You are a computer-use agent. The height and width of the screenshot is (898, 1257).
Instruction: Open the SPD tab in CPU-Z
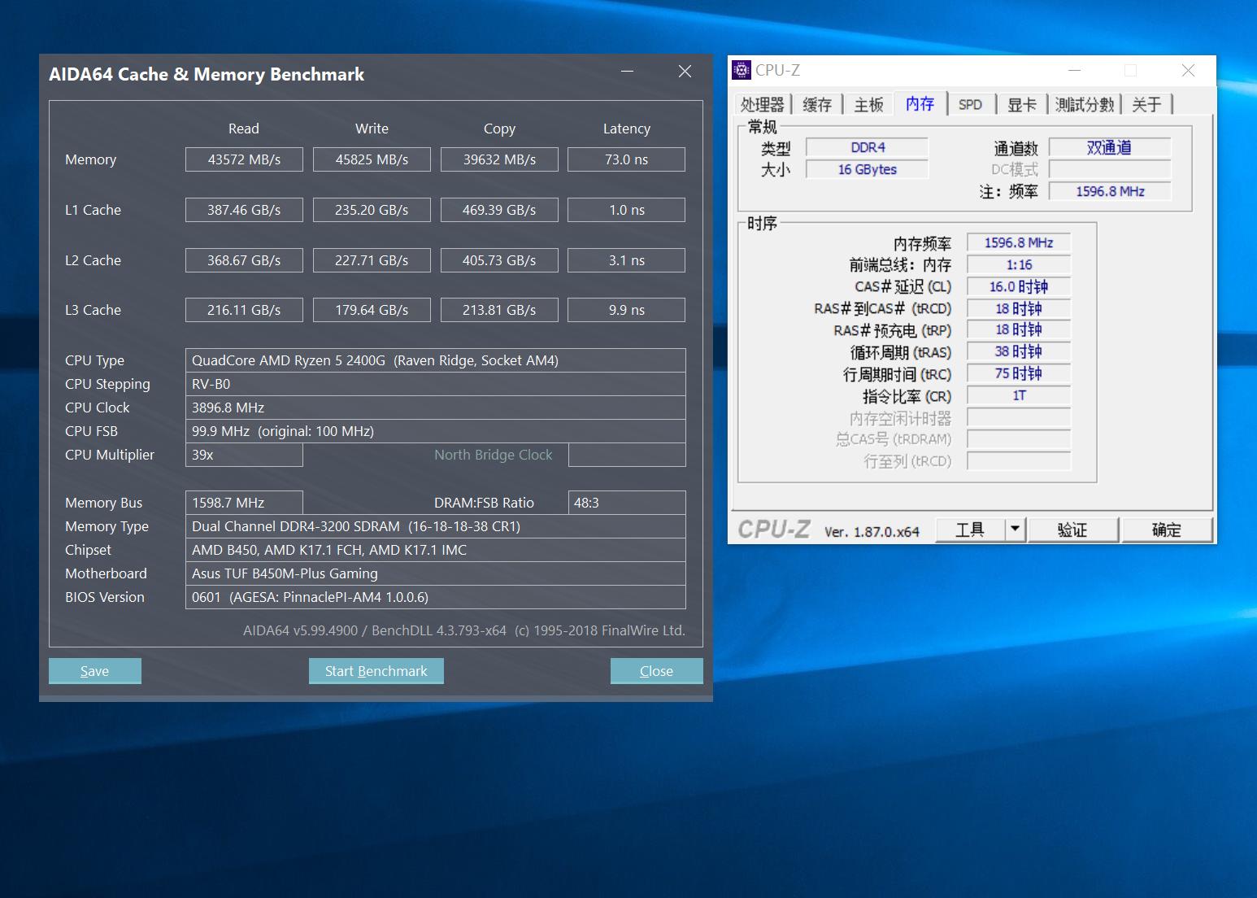[x=970, y=103]
